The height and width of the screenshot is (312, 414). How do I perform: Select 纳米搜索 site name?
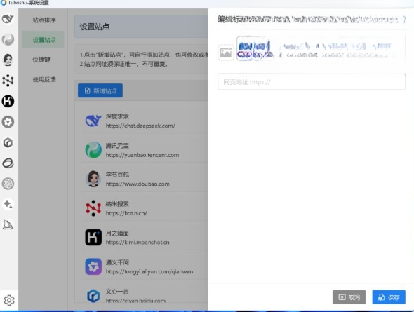click(x=117, y=204)
